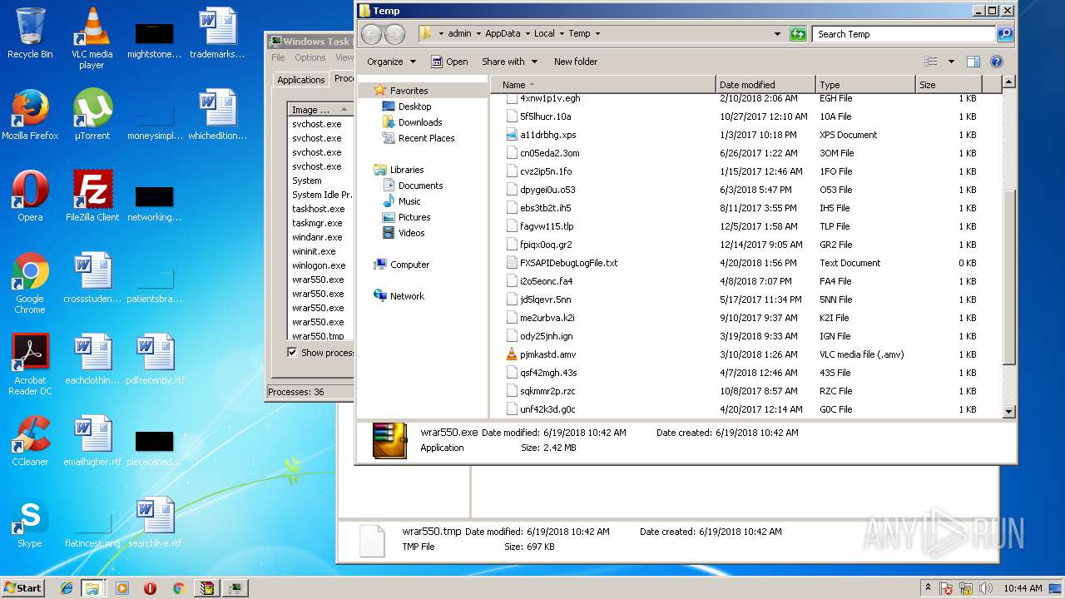Open Recycle Bin on desktop
Image resolution: width=1065 pixels, height=599 pixels.
(30, 33)
